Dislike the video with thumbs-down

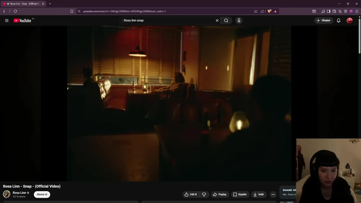[204, 195]
